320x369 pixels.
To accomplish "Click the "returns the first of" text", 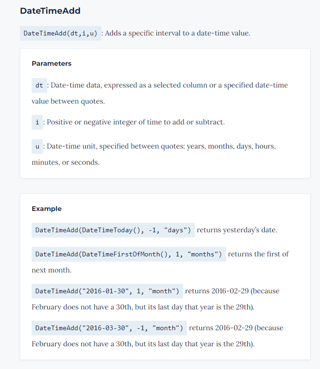I will pyautogui.click(x=258, y=254).
